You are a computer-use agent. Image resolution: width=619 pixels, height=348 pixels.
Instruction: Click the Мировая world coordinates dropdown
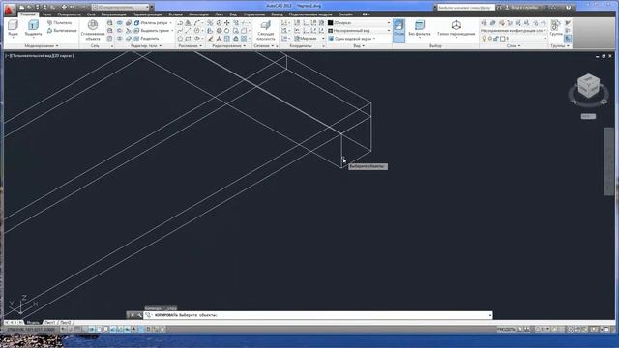[x=309, y=39]
